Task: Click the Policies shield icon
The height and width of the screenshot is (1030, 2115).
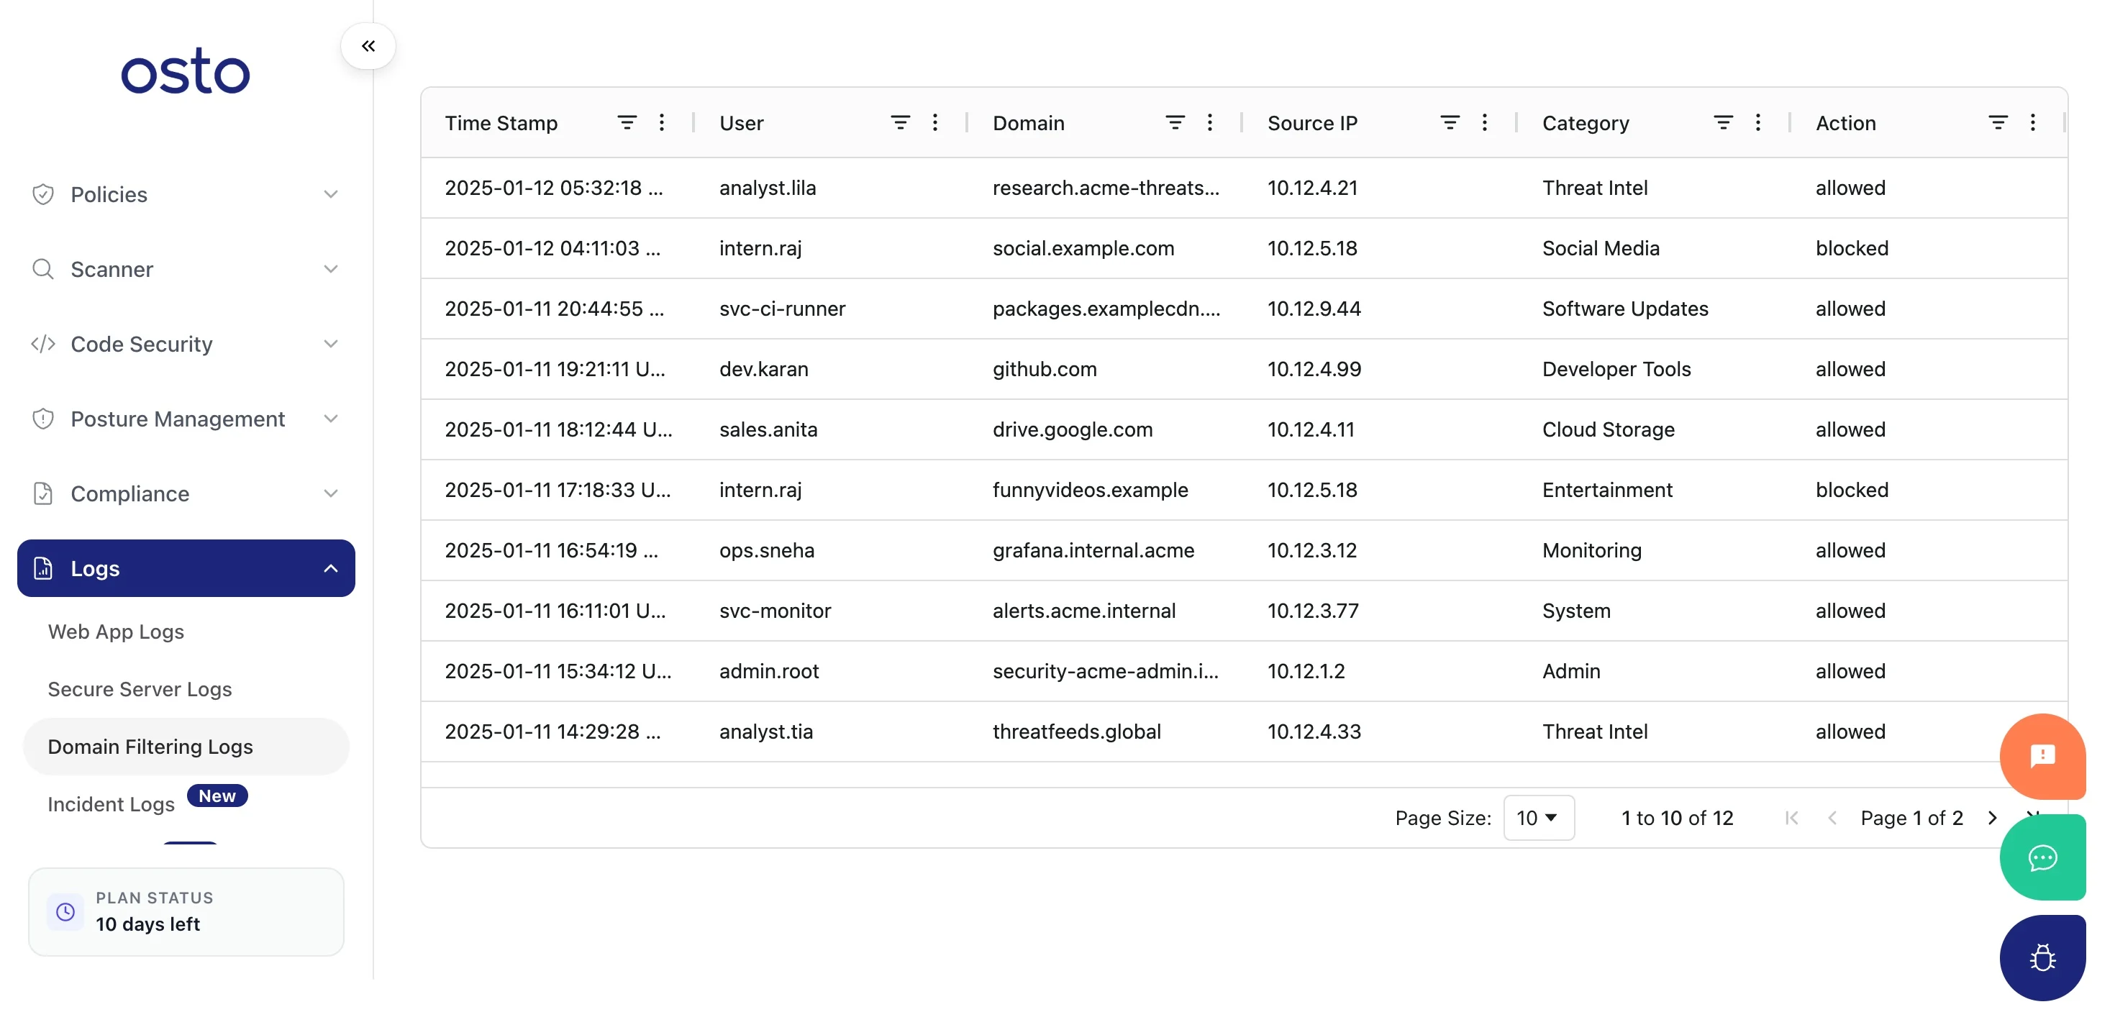Action: tap(42, 194)
